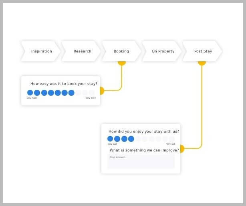Select the On Property stage
The height and width of the screenshot is (206, 246).
pyautogui.click(x=163, y=51)
